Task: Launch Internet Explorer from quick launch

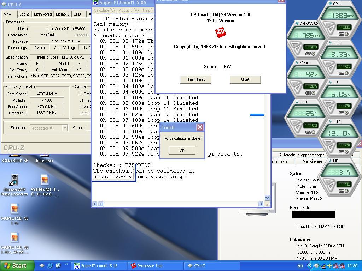Action: 50,266
